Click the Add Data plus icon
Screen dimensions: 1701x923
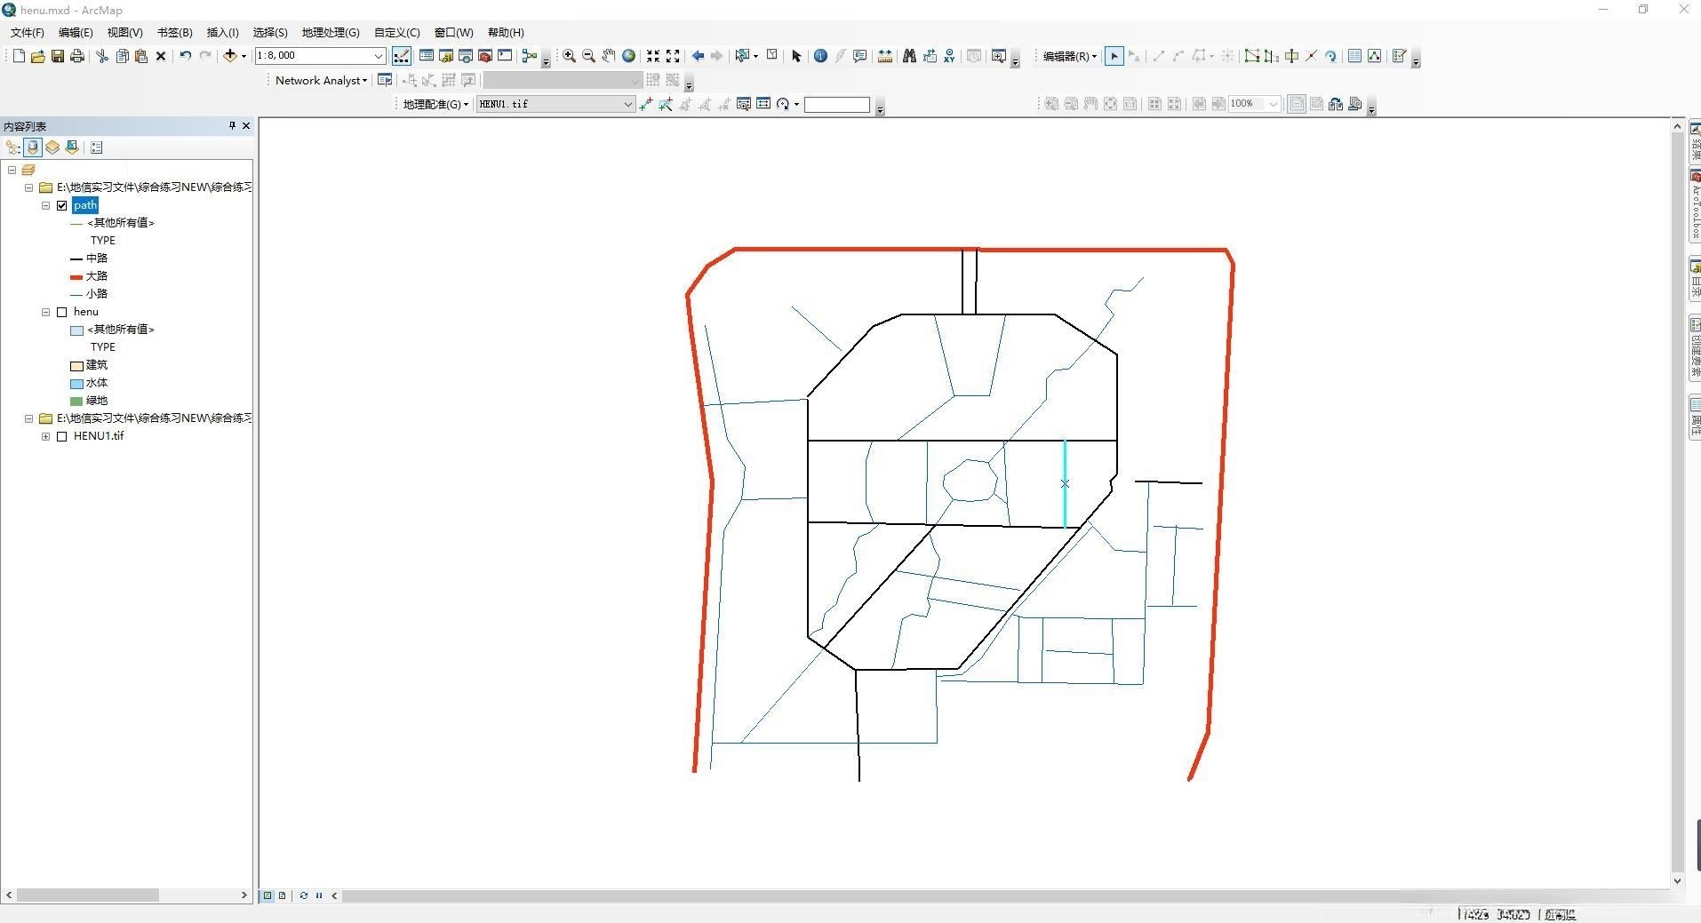tap(230, 56)
